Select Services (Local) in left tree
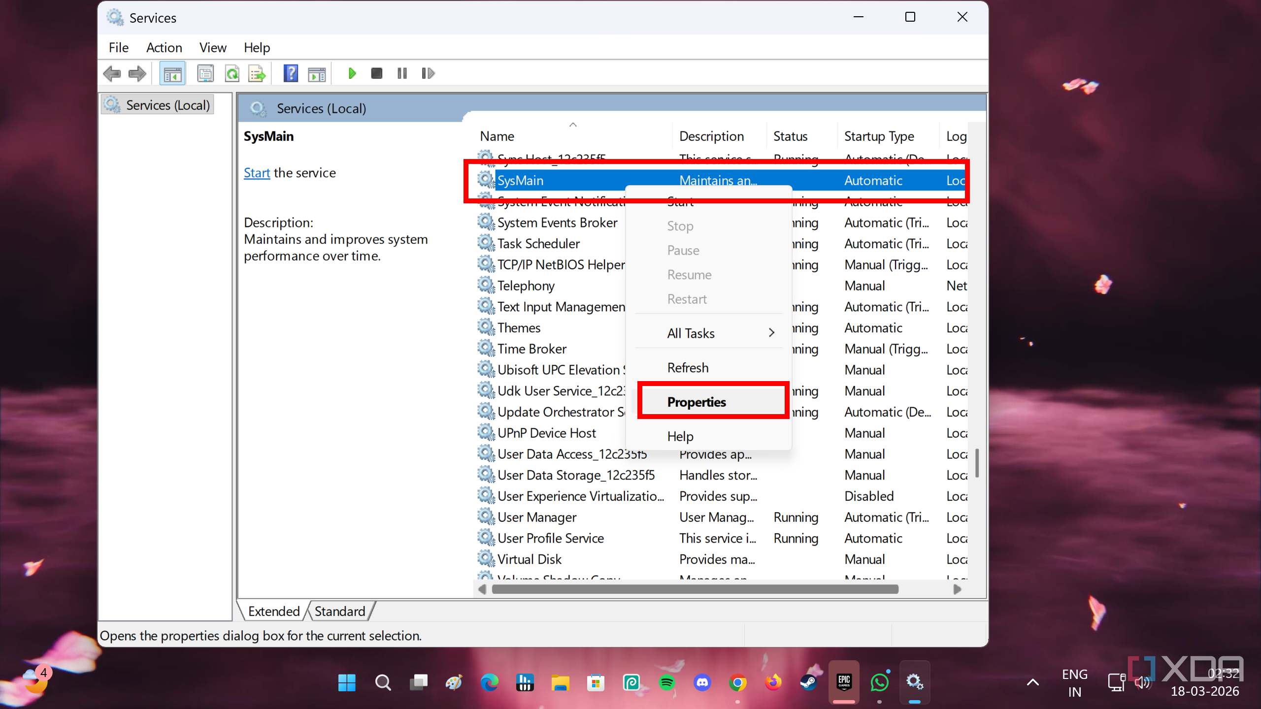The height and width of the screenshot is (709, 1261). point(158,105)
